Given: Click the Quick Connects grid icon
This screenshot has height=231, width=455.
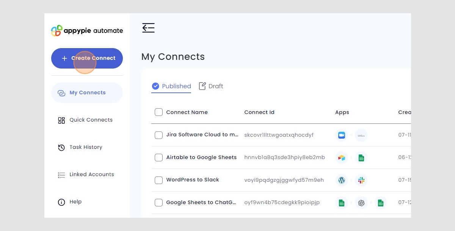Looking at the screenshot, I should [61, 120].
